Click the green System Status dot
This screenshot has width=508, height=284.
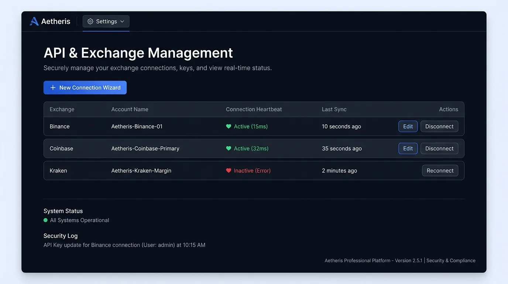[x=46, y=220]
